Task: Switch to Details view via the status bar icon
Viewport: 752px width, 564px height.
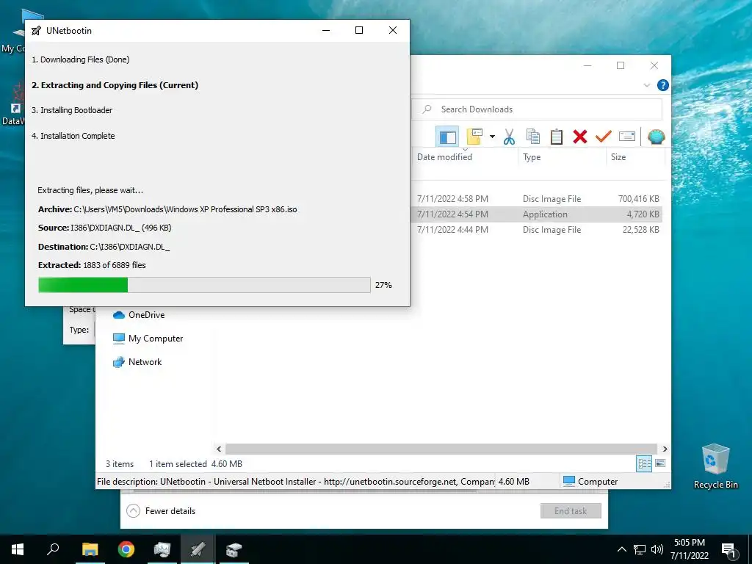Action: coord(644,463)
